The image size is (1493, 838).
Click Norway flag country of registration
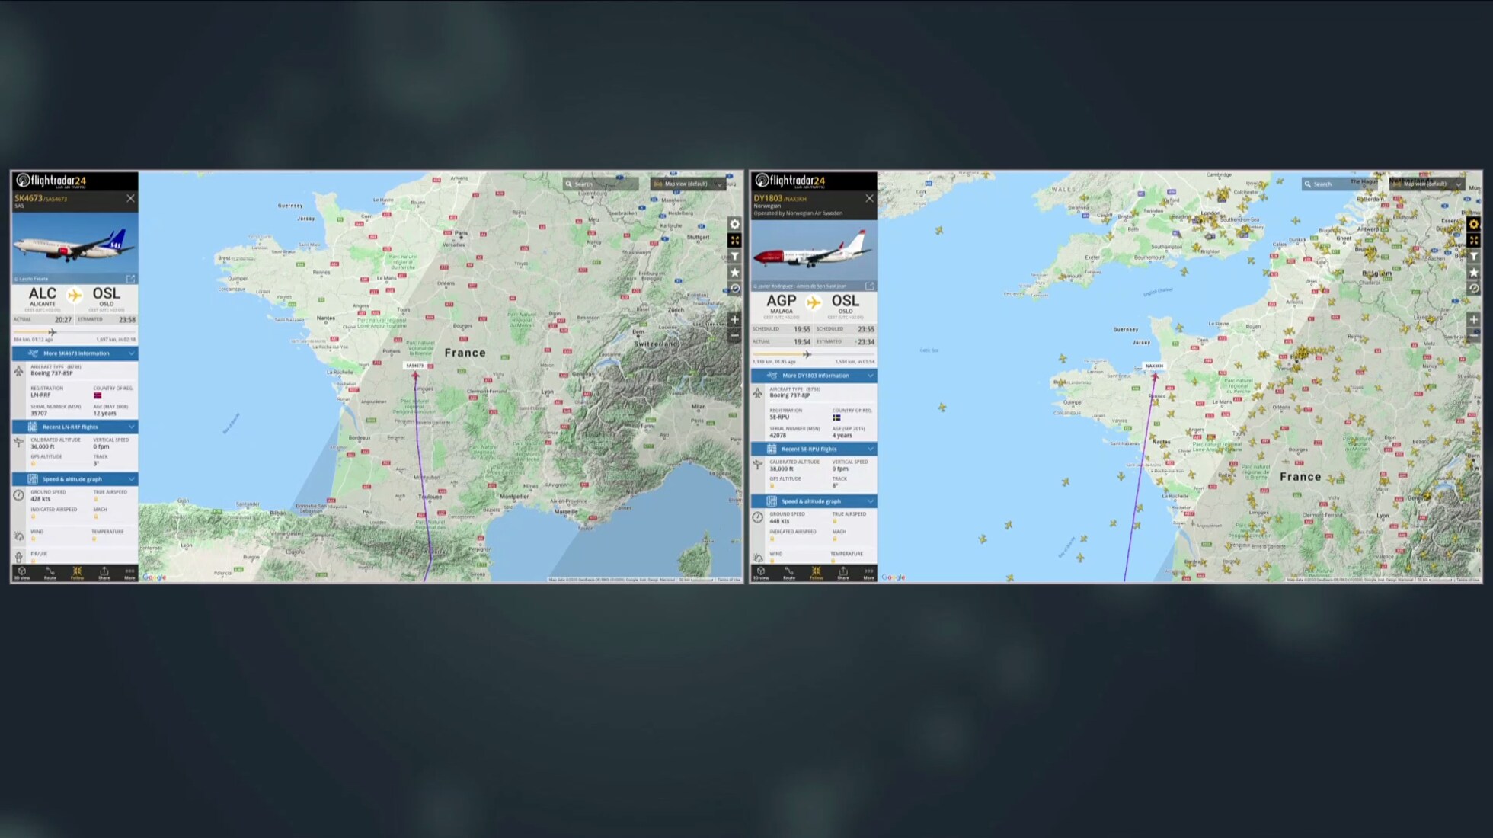(x=98, y=395)
